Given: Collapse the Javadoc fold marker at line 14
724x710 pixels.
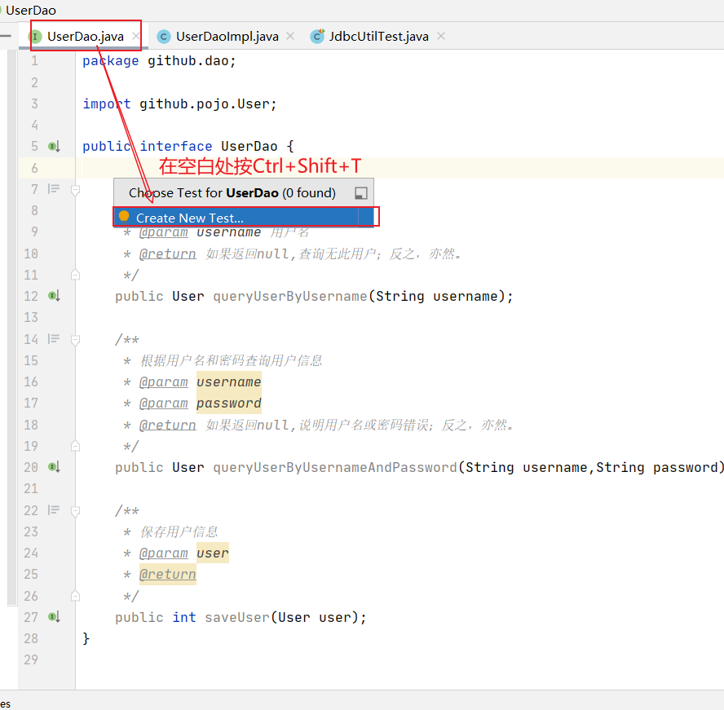Looking at the screenshot, I should coord(75,340).
